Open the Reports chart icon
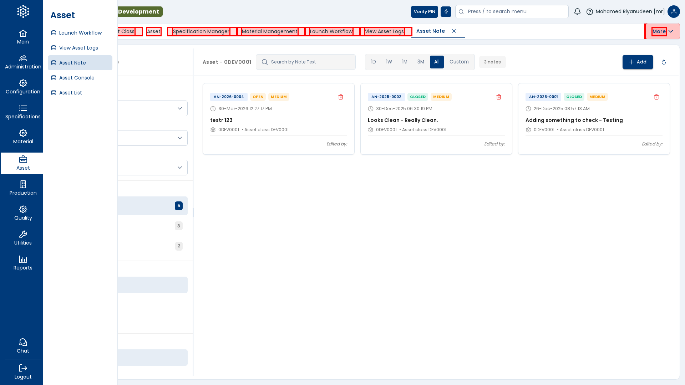This screenshot has width=685, height=385. (x=23, y=263)
